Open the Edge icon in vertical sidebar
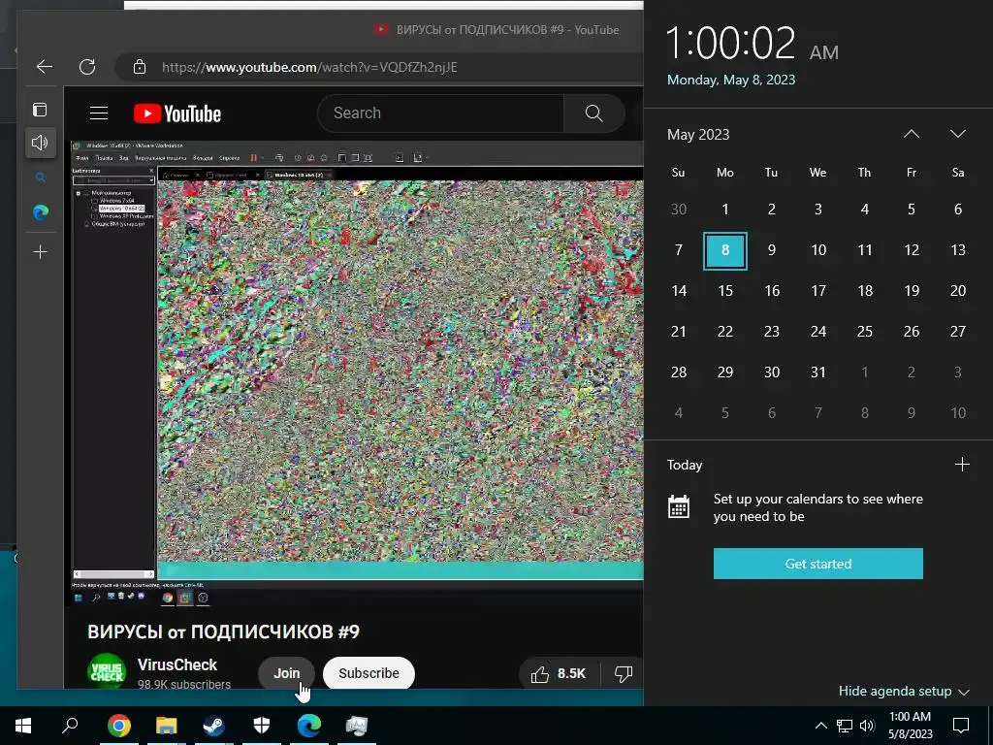 point(41,212)
